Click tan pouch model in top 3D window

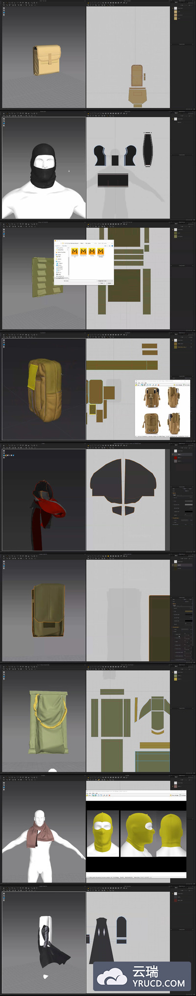[x=47, y=60]
